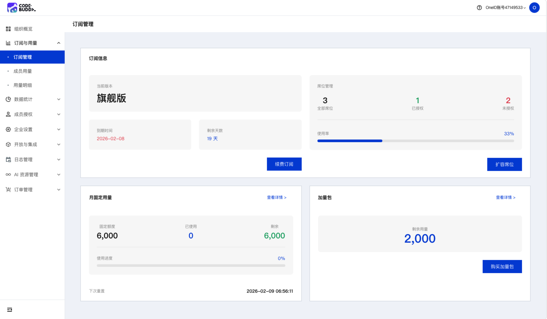Expand the 开放与集成 menu chevron
The width and height of the screenshot is (547, 319).
[59, 144]
